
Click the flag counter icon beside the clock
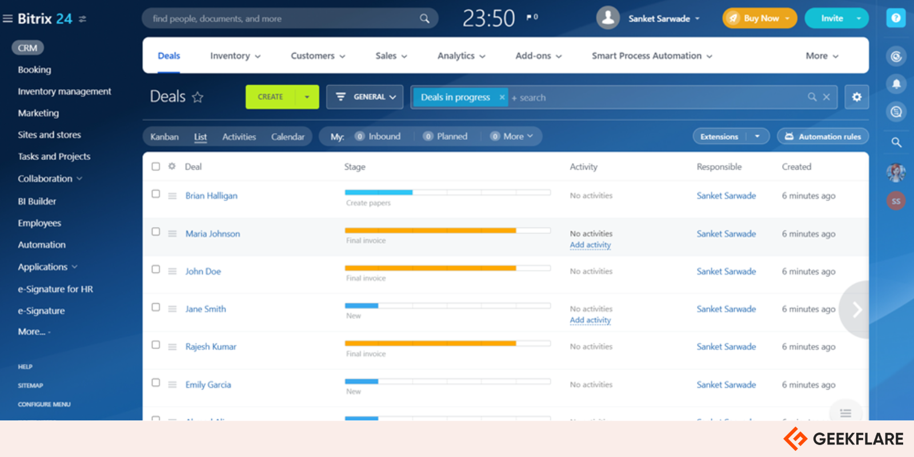[x=532, y=17]
